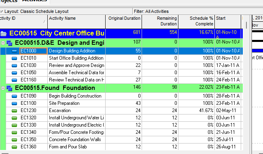Sort by the Activity ID column header
This screenshot has width=263, height=154.
point(23,21)
